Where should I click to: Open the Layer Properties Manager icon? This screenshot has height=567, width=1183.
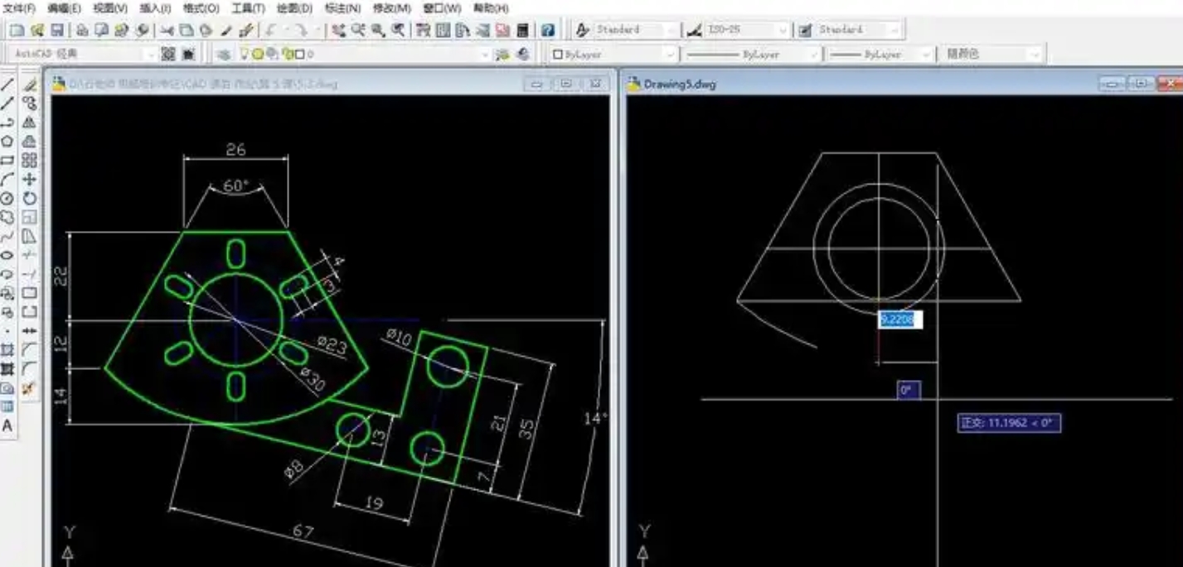(223, 55)
